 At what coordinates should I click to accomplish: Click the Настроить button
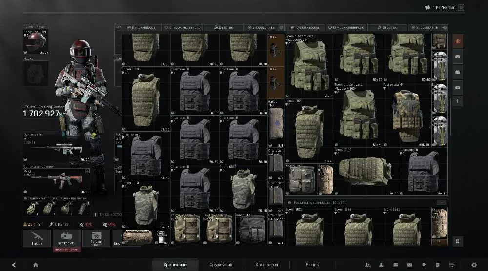point(66,238)
